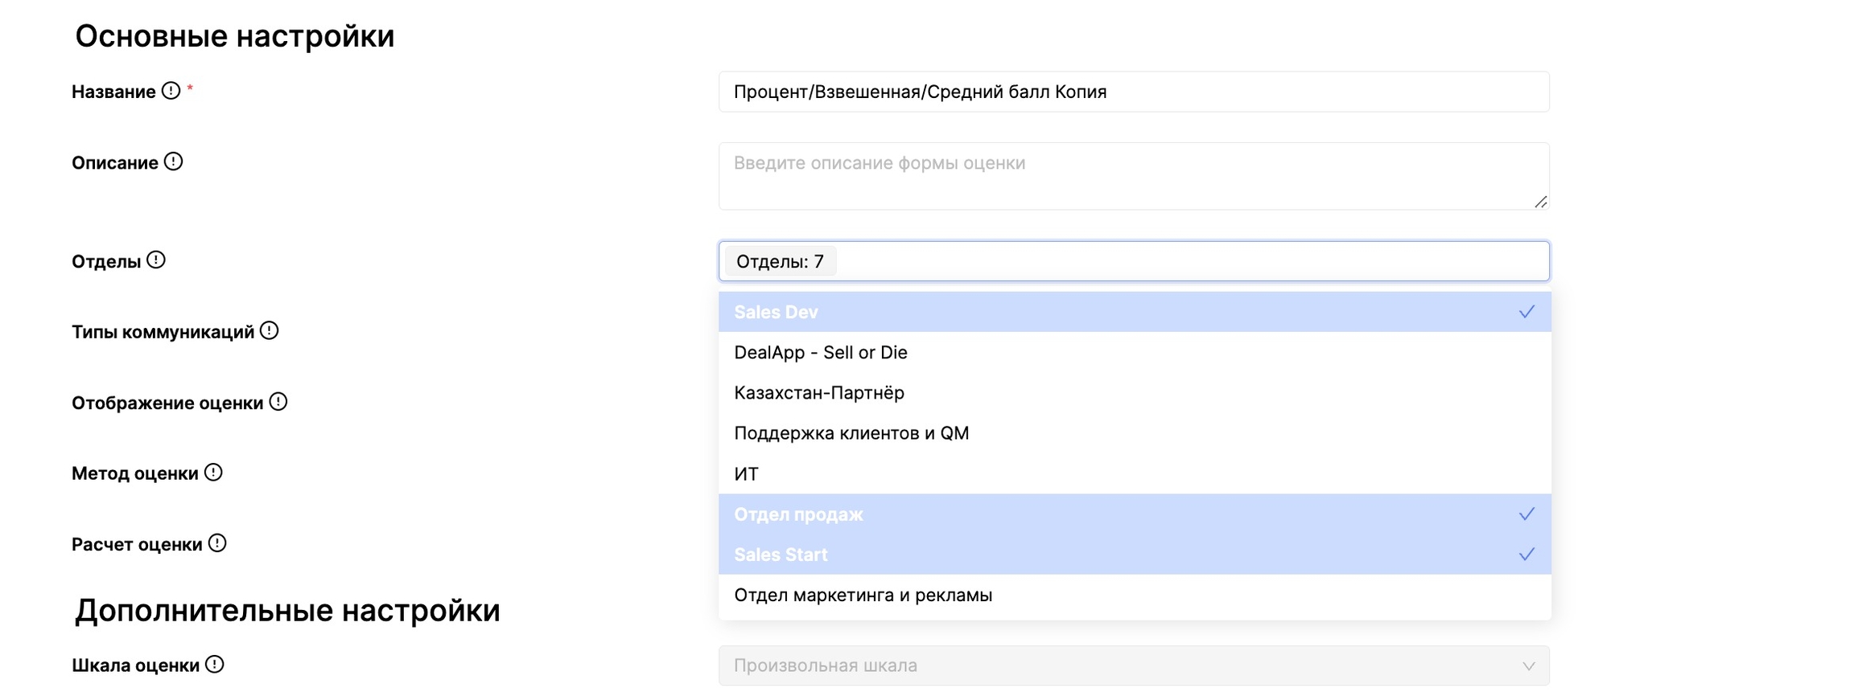Screen dimensions: 1854x700
Task: Click the info icon next to Отделы
Action: click(x=156, y=260)
